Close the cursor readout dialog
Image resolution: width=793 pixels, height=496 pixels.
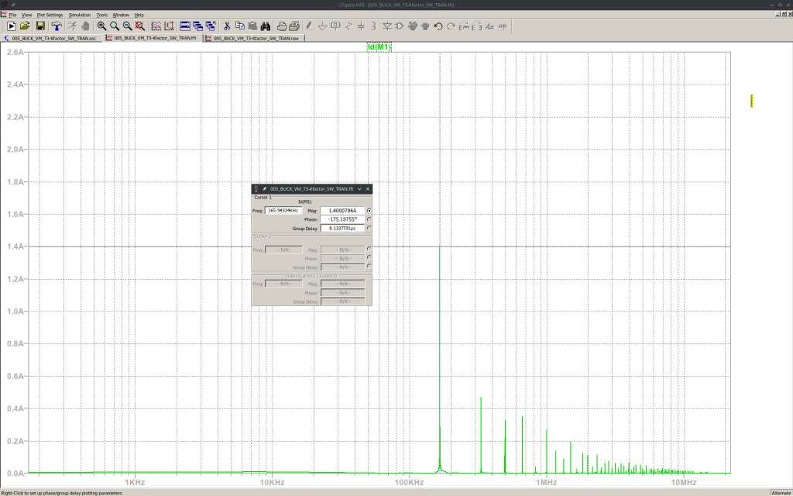[368, 189]
